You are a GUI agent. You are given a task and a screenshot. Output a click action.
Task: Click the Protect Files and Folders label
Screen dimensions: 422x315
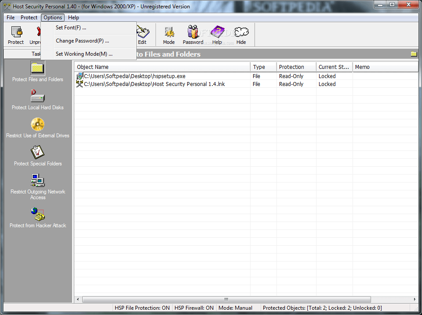[x=38, y=79]
